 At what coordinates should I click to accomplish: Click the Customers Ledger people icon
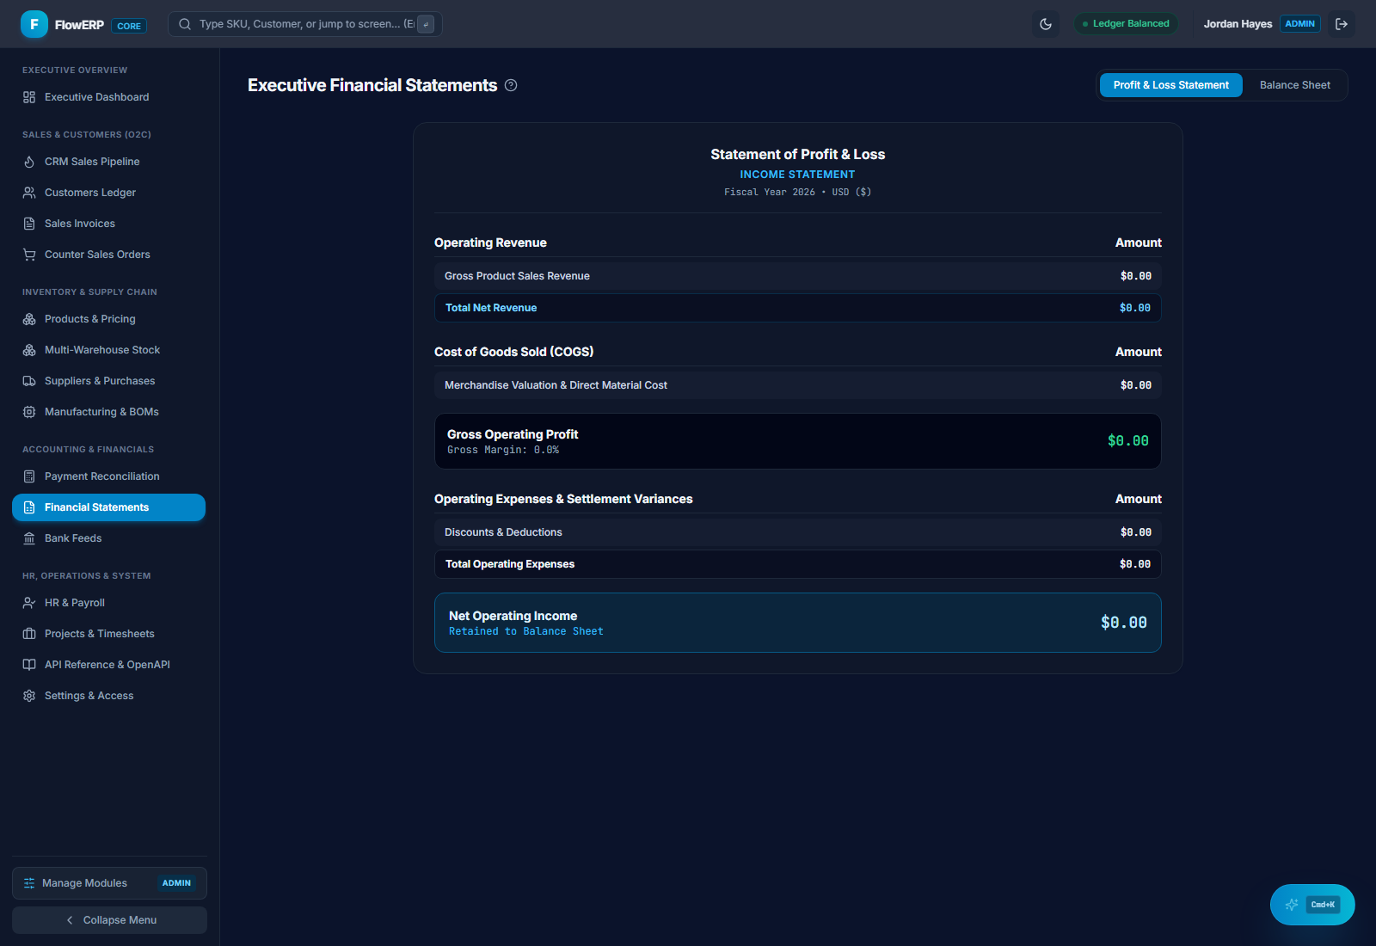(29, 193)
